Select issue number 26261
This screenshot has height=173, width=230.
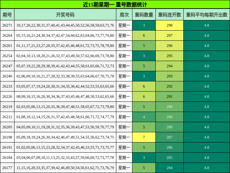point(7,46)
